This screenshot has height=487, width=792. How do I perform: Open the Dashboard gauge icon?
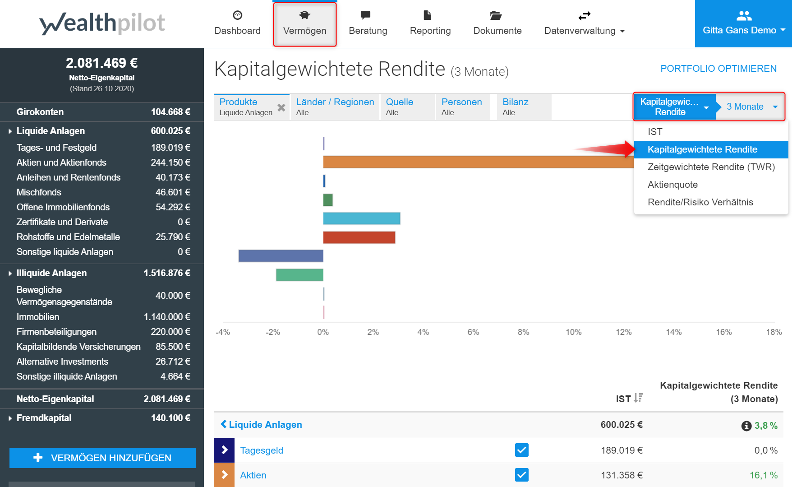point(238,15)
